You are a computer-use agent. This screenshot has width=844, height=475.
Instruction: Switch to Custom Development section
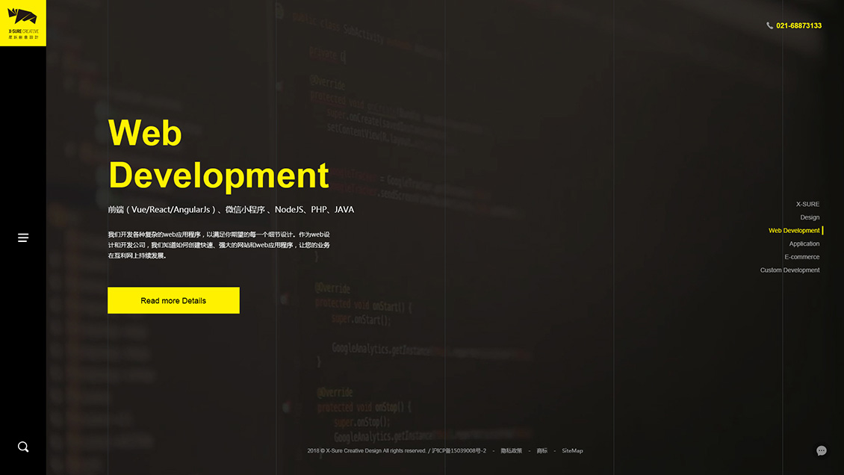tap(789, 270)
